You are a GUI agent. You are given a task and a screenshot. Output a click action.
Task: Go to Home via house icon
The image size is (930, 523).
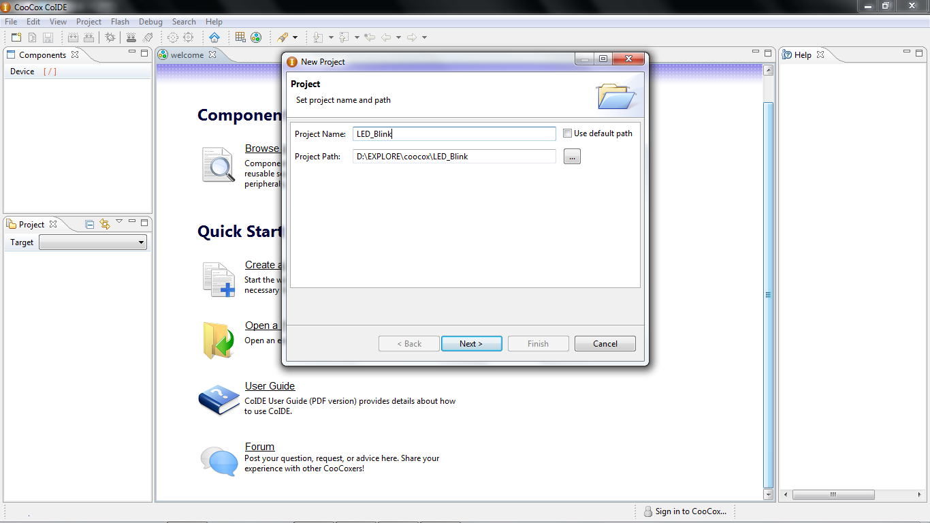[x=214, y=37]
